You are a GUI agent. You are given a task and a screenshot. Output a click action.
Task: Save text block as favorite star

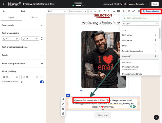pos(63,109)
